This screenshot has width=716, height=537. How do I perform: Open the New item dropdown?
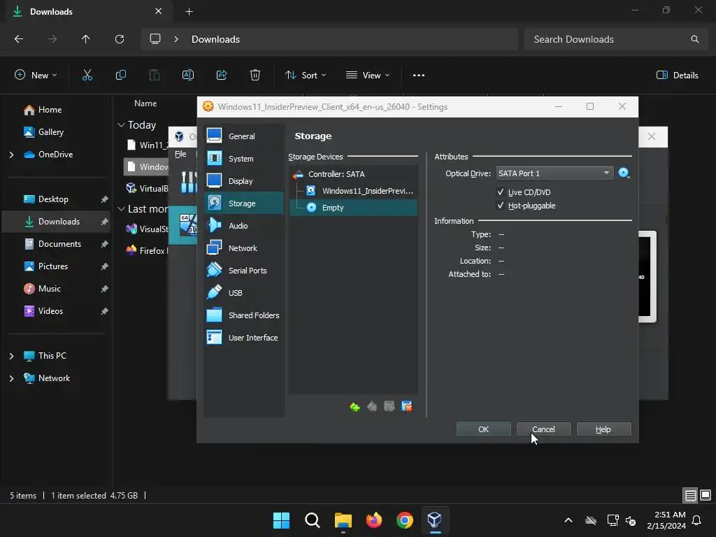click(36, 75)
